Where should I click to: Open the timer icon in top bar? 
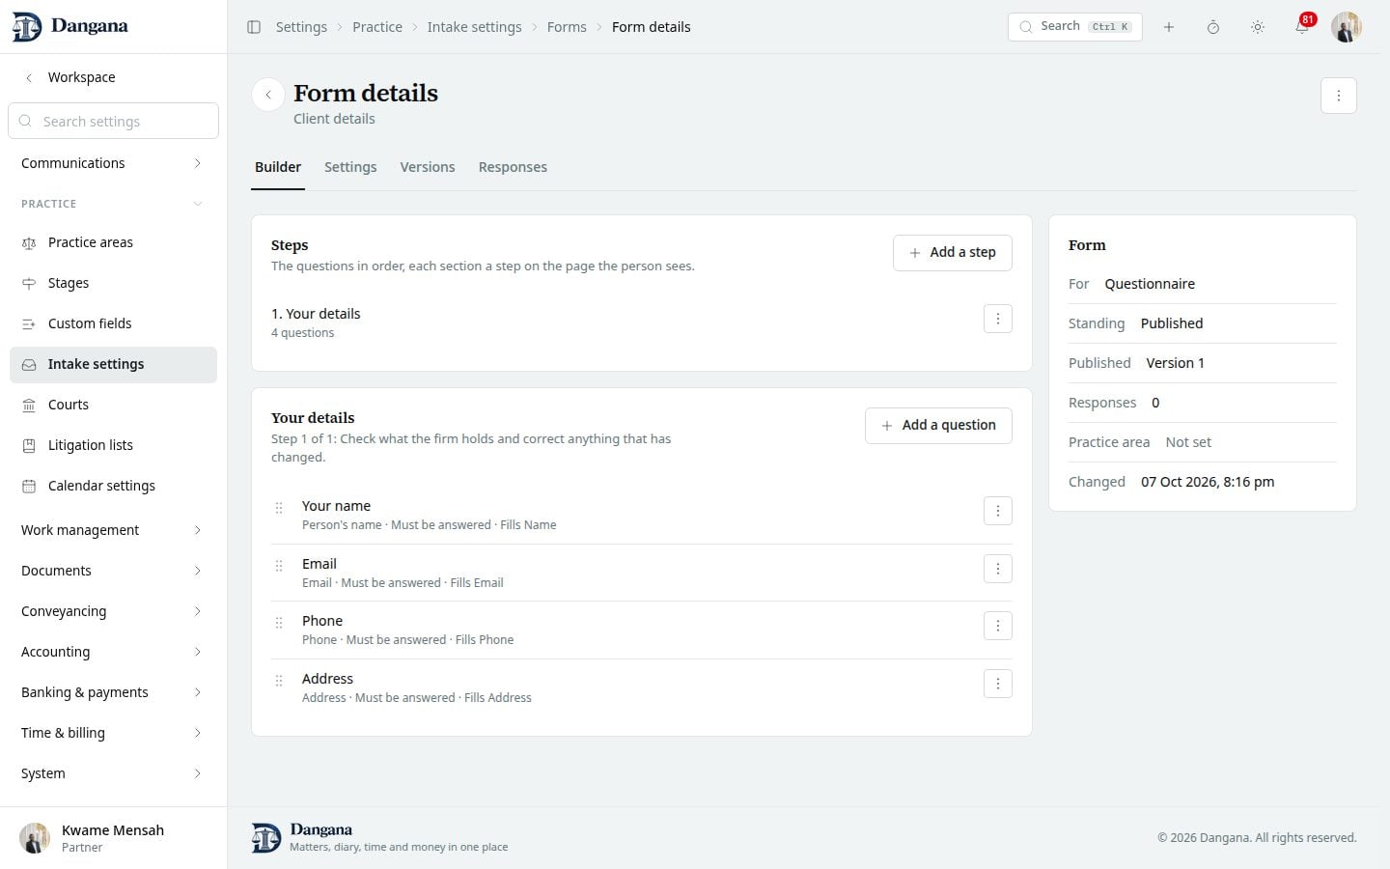[1213, 27]
